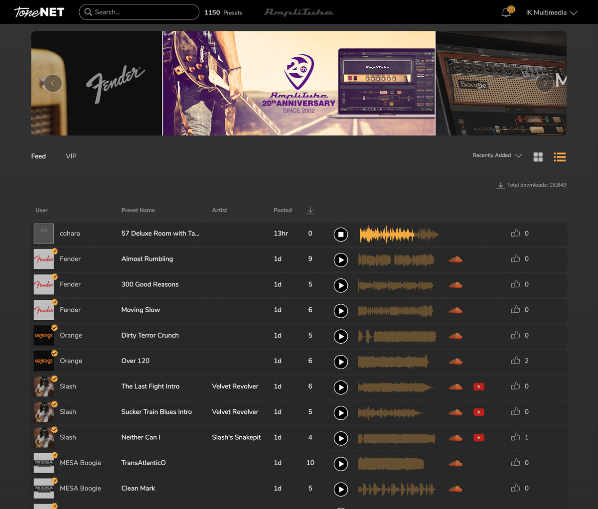Open MESA Boogie profile on TransAtlanticO row
Viewport: 598px width, 509px height.
80,463
